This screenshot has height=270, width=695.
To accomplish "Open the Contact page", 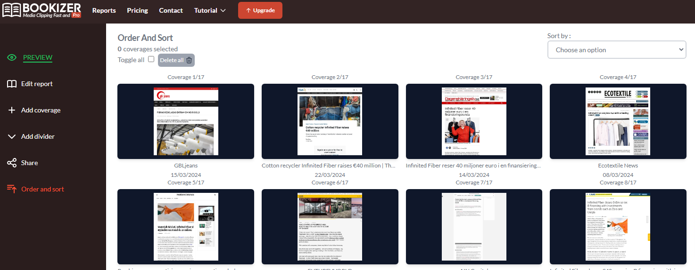I will 171,10.
